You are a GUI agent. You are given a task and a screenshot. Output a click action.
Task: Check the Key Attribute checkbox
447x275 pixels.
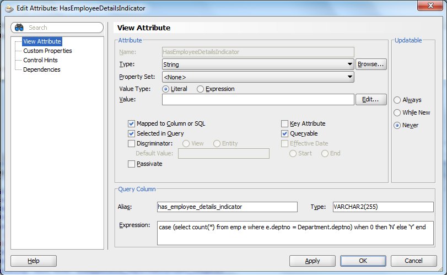coord(285,124)
